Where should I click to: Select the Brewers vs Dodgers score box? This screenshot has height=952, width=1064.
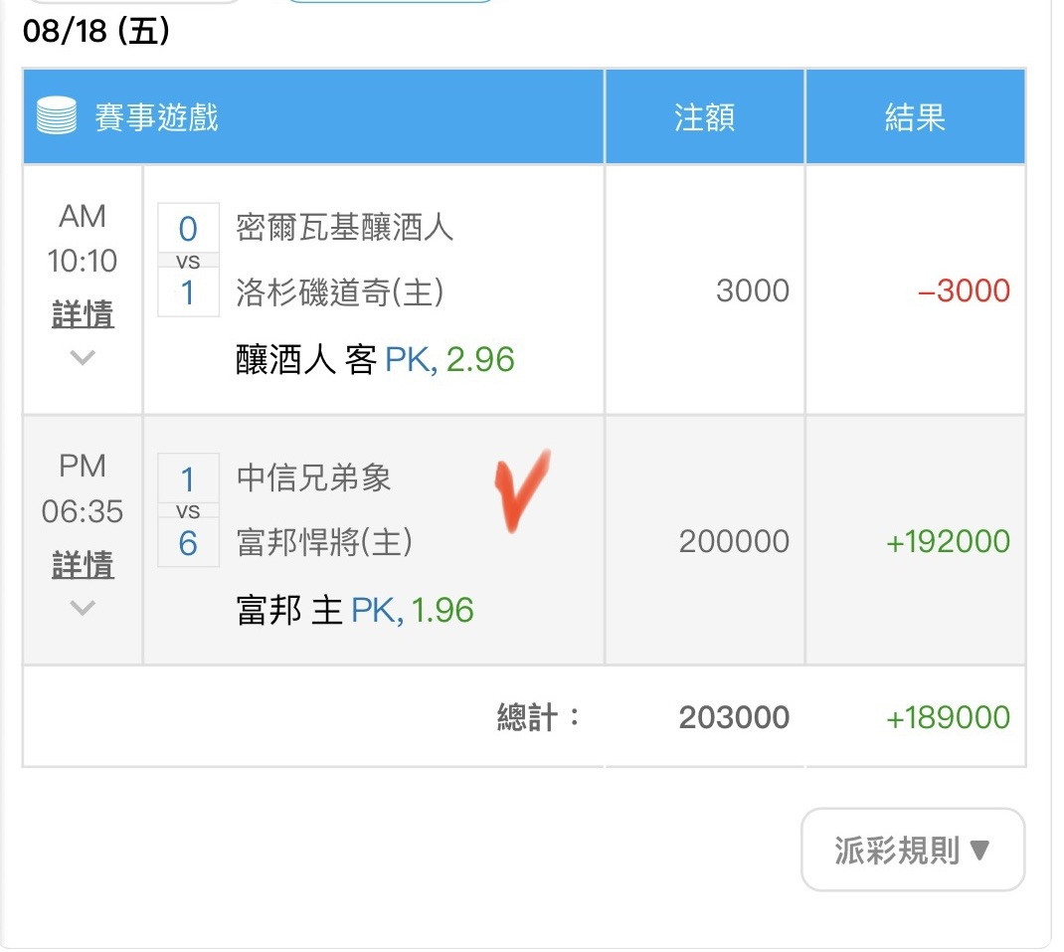tap(188, 260)
